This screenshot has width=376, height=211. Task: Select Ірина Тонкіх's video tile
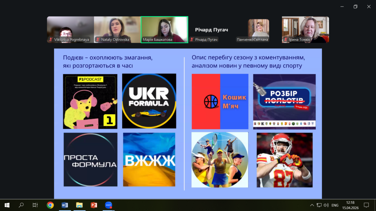(x=305, y=30)
